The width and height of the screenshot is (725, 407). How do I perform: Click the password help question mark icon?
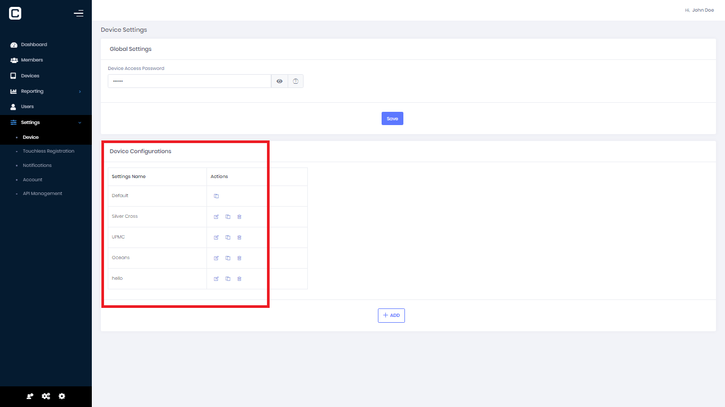pyautogui.click(x=296, y=81)
